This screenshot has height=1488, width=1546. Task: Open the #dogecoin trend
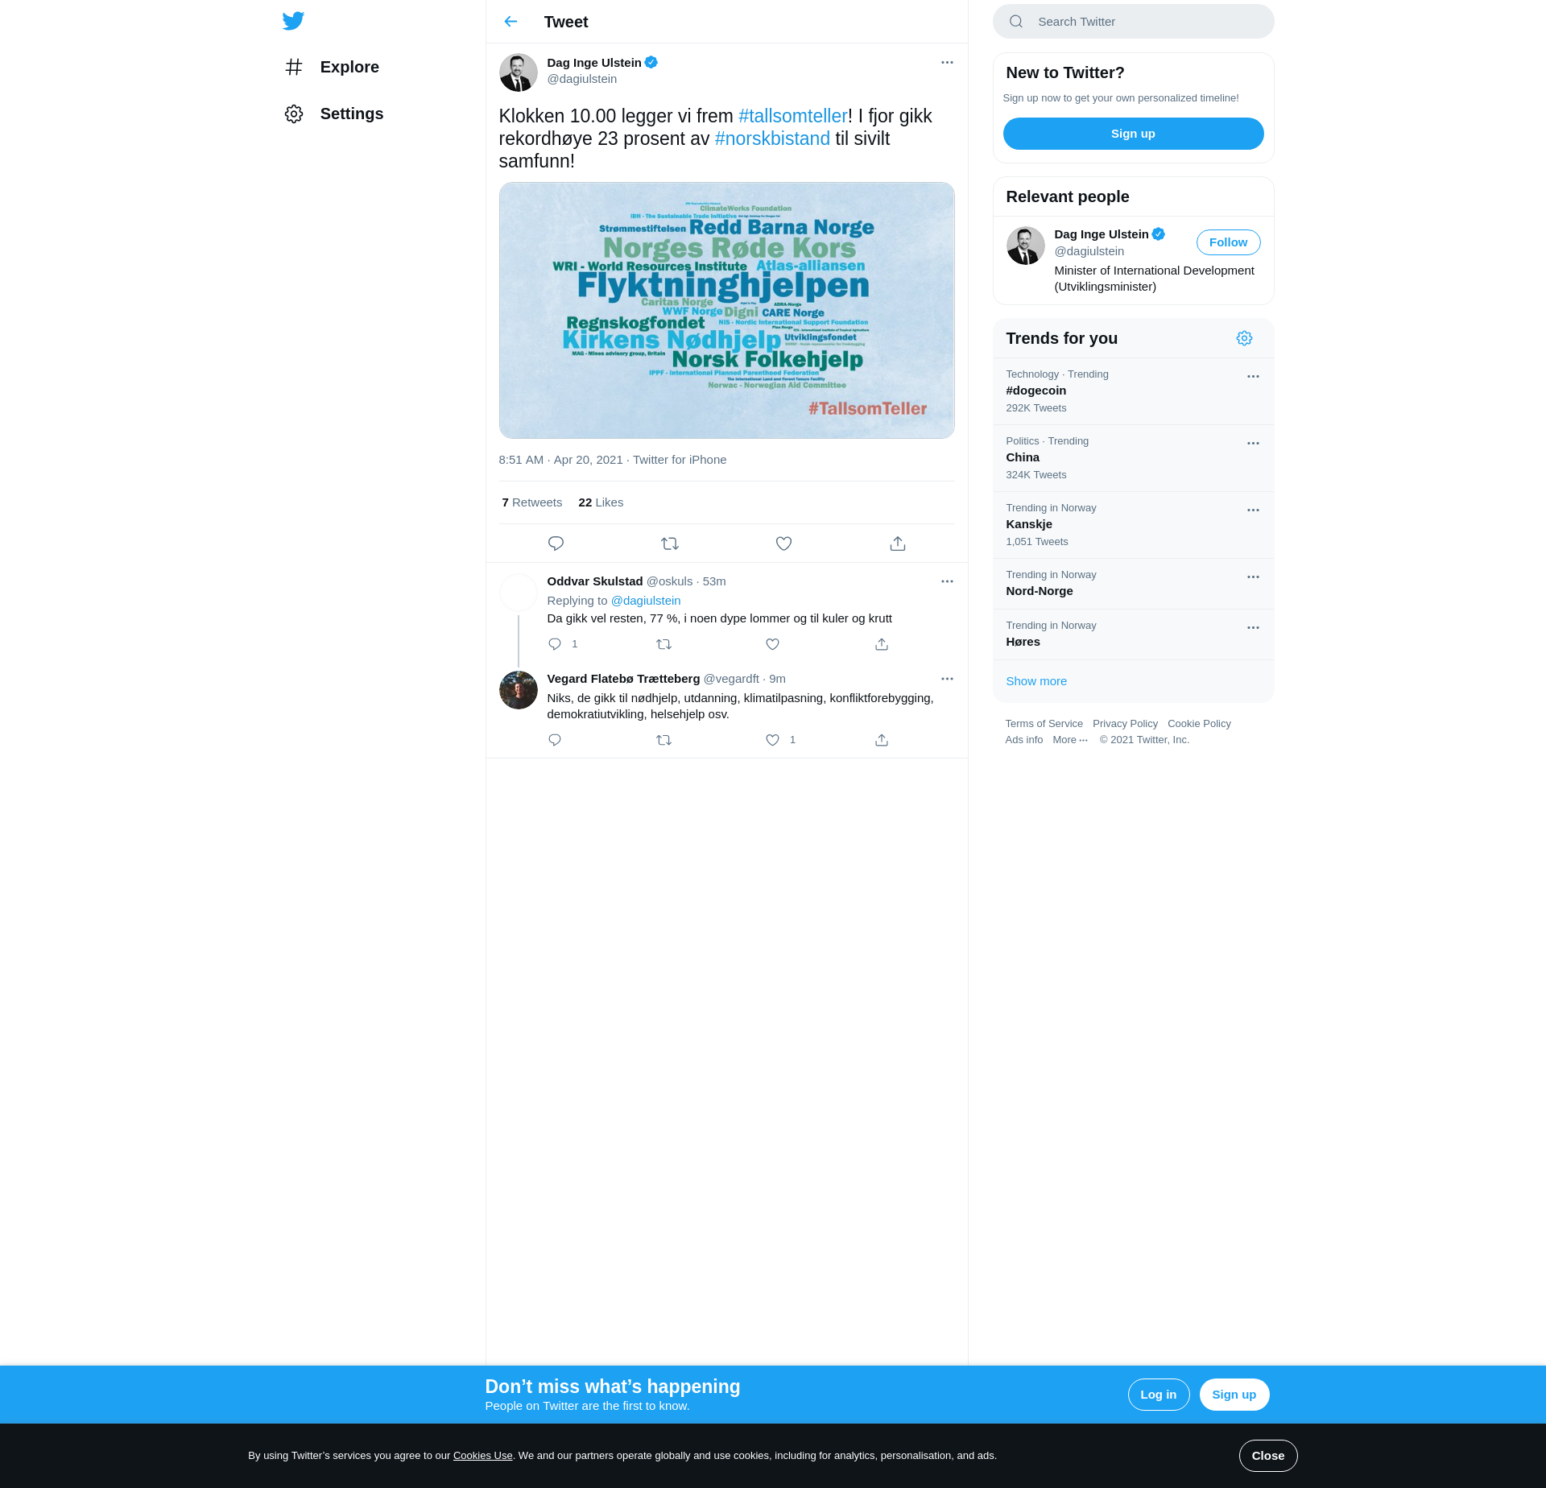click(1133, 391)
